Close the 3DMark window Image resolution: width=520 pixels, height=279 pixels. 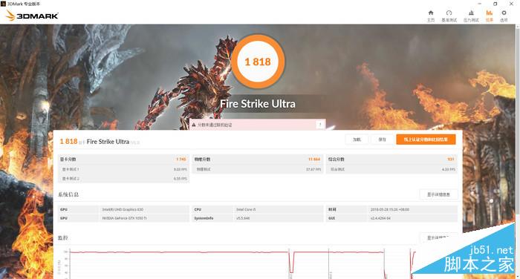[x=511, y=4]
